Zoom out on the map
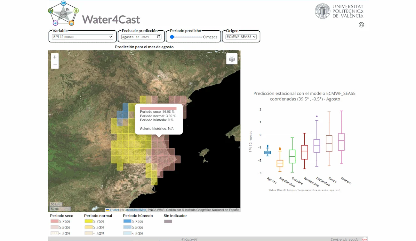This screenshot has height=241, width=416. (55, 65)
